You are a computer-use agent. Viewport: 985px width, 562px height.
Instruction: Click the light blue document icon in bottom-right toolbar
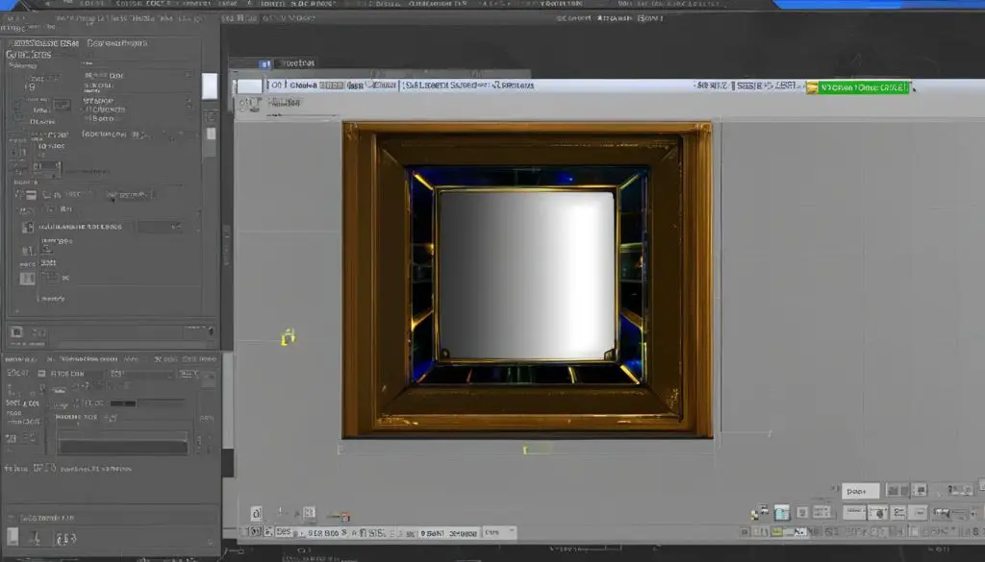click(781, 512)
